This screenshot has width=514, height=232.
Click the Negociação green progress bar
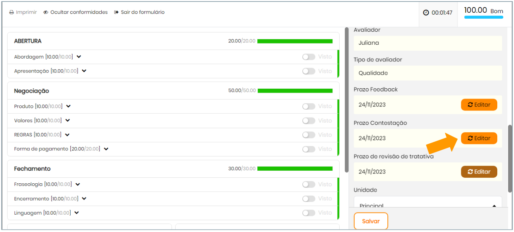(295, 91)
